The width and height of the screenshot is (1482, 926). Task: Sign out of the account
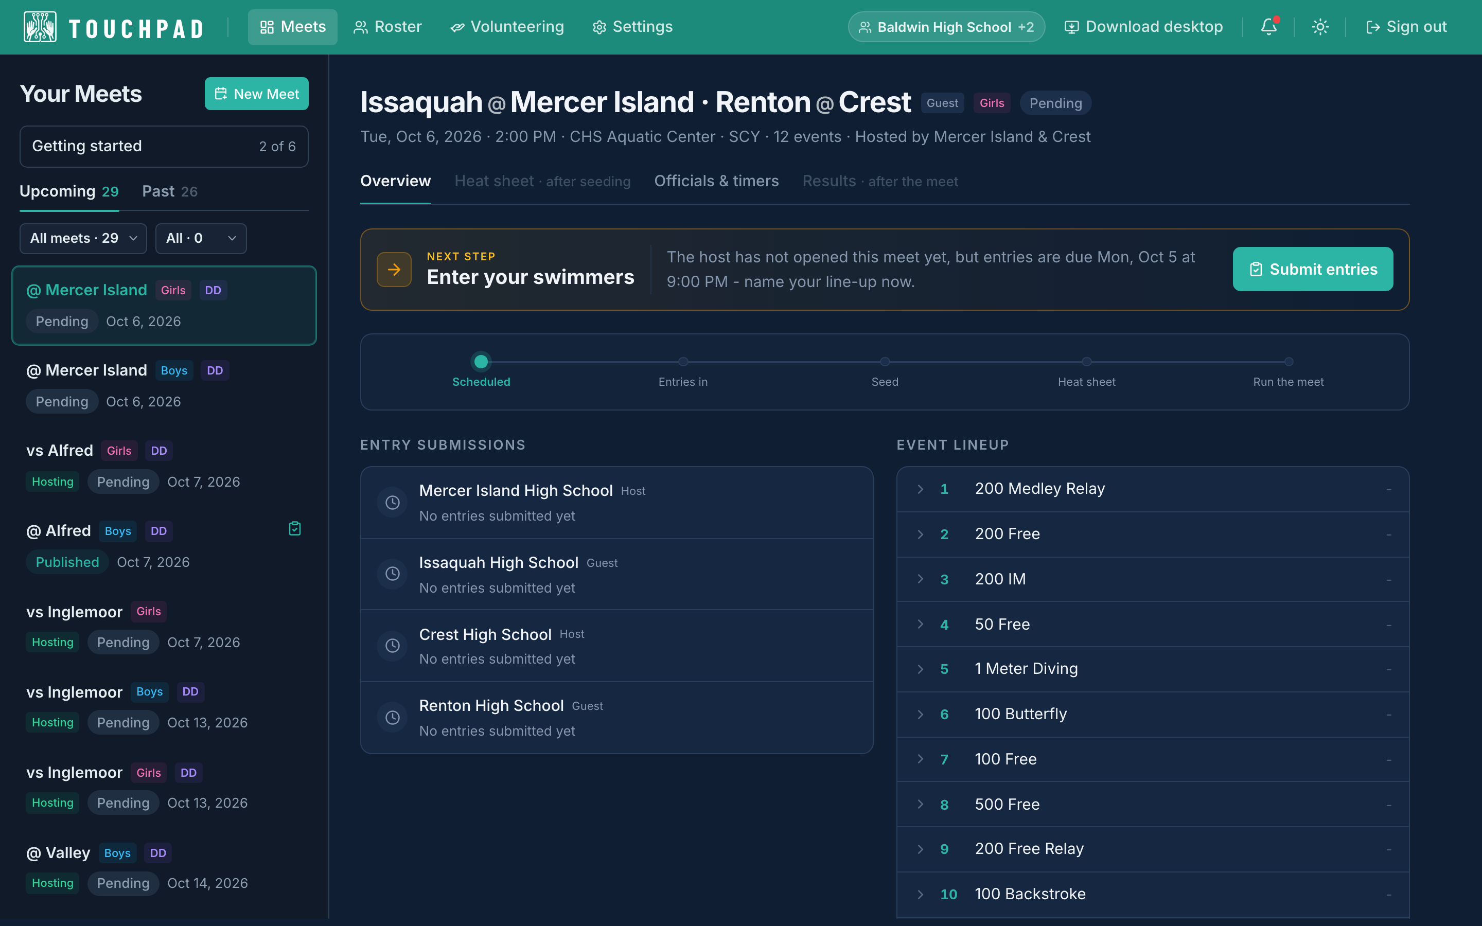1406,27
